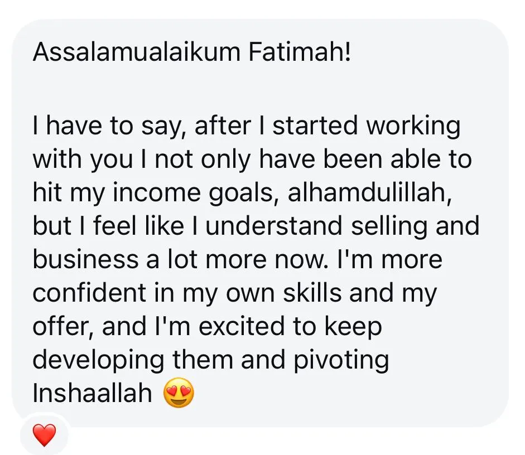525x455 pixels.
Task: Click the word 'skills' in the message
Action: tap(312, 292)
